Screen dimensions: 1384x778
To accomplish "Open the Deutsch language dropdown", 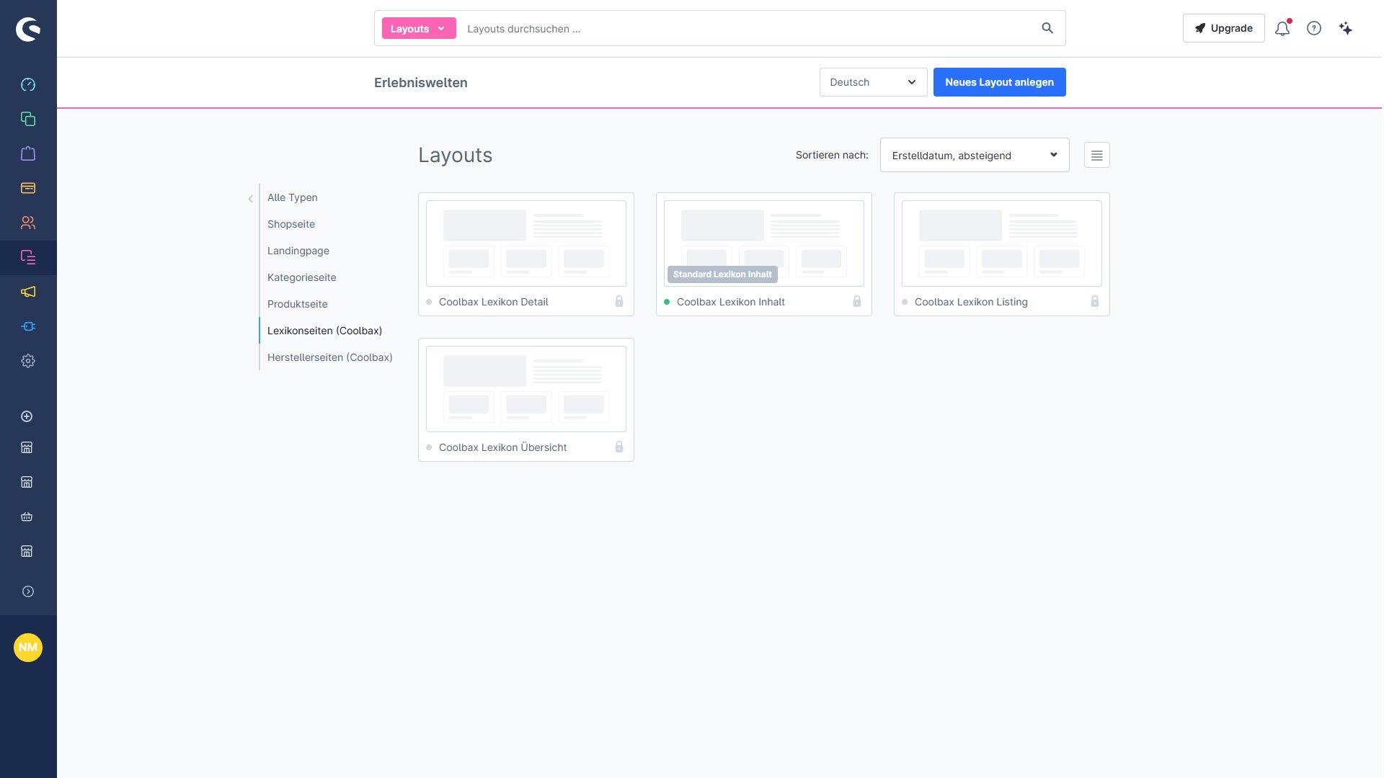I will click(873, 82).
